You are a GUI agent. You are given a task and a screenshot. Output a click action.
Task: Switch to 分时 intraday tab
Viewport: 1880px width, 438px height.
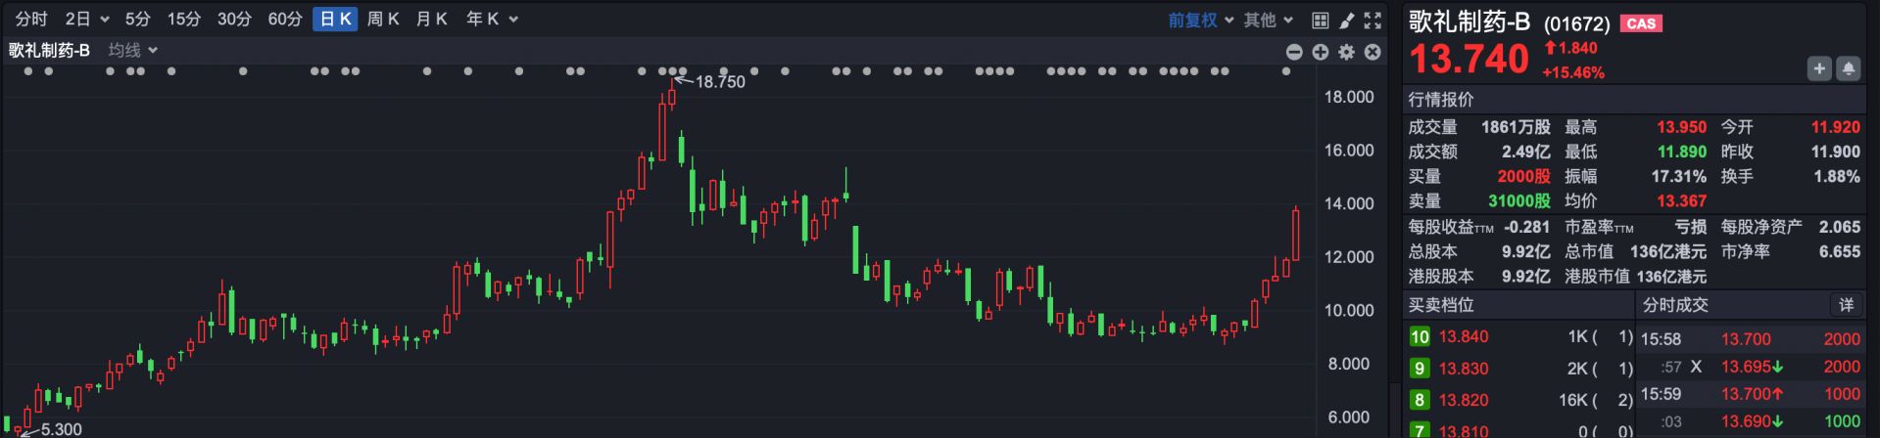point(31,20)
